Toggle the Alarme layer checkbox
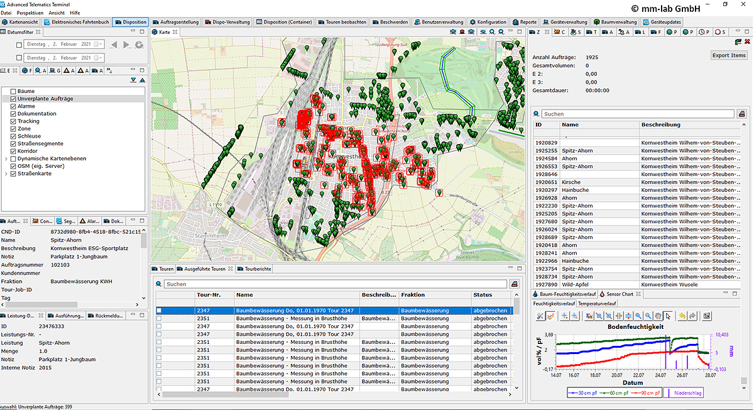 [x=13, y=106]
